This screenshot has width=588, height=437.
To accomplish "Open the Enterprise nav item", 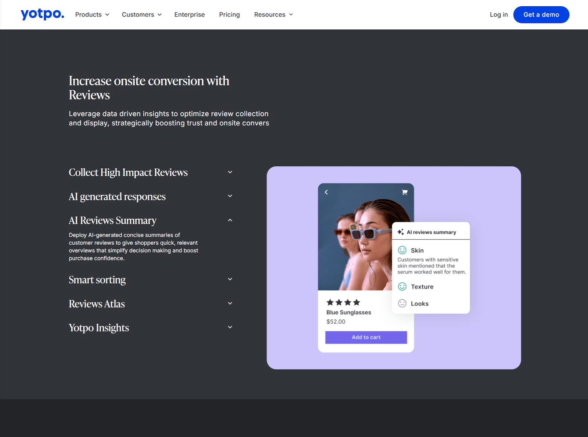I will [189, 15].
